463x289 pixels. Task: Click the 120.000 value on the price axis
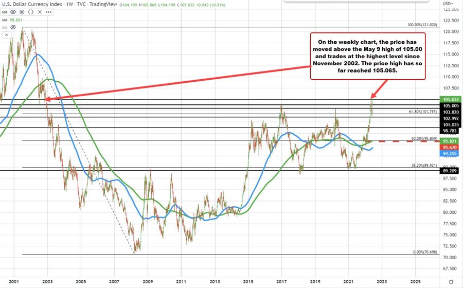[x=451, y=31]
